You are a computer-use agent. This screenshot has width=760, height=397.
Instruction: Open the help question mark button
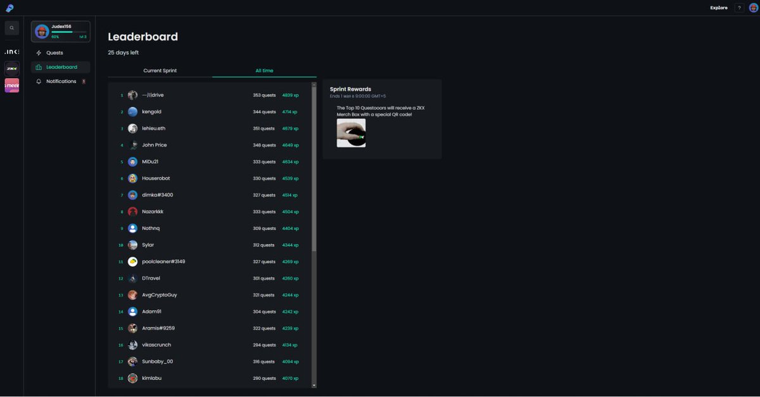click(x=739, y=8)
